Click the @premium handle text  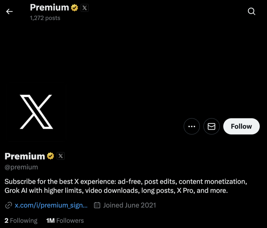tap(21, 167)
